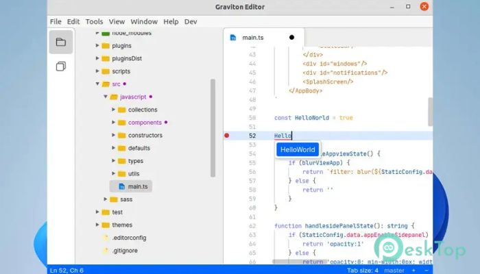Open the copy-files icon in side panel
The width and height of the screenshot is (480, 274).
61,66
